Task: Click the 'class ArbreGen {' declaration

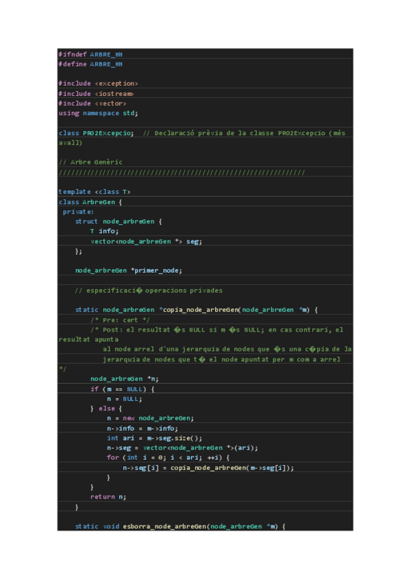Action: (90, 202)
